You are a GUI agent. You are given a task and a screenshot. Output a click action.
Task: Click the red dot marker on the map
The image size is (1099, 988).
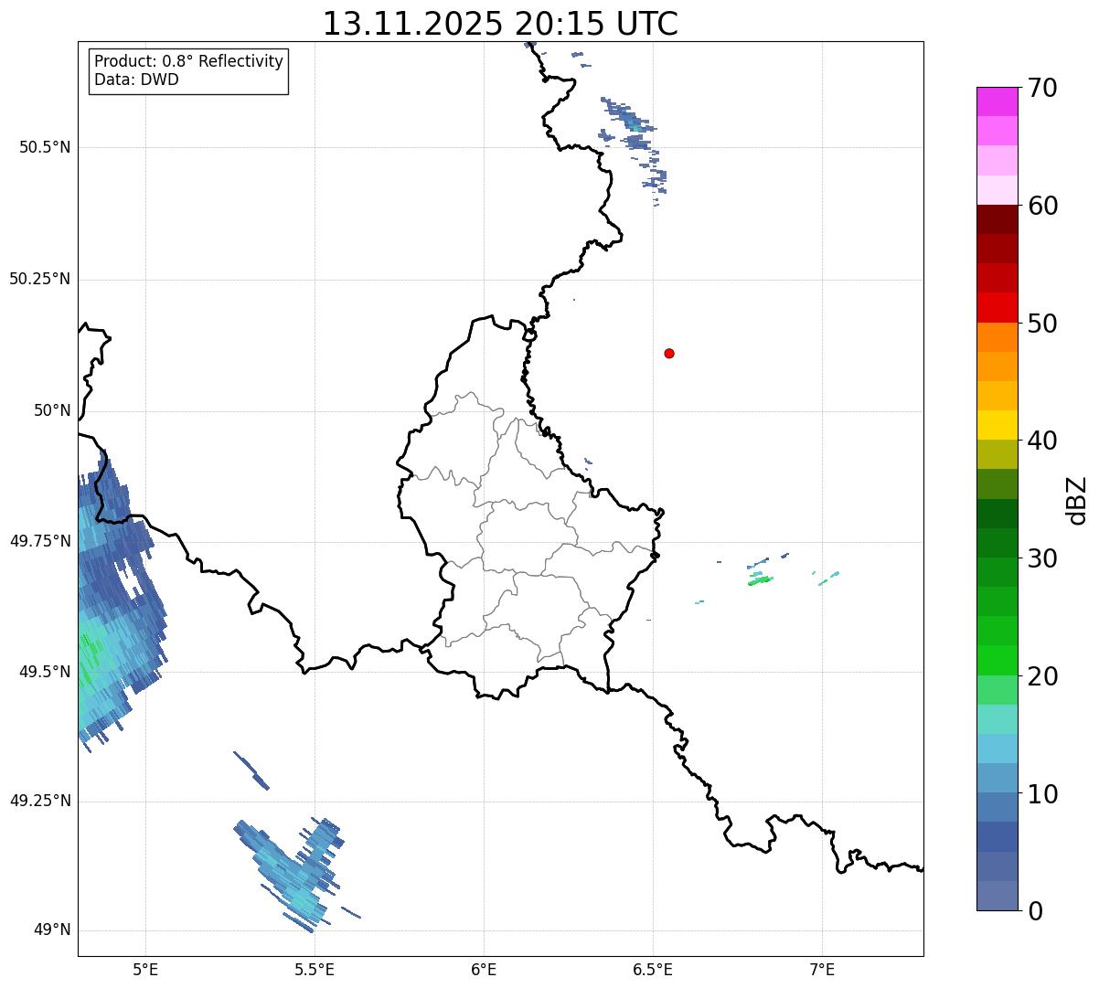tap(669, 353)
